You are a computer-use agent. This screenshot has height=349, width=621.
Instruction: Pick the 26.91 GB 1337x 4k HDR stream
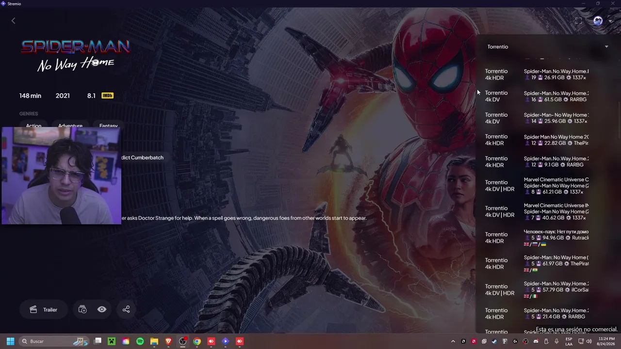546,74
